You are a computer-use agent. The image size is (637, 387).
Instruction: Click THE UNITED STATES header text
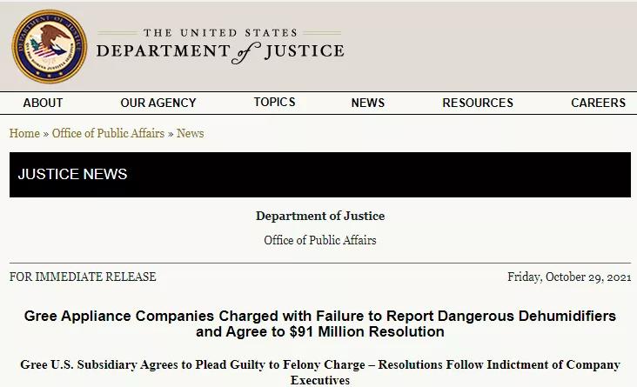tap(220, 32)
